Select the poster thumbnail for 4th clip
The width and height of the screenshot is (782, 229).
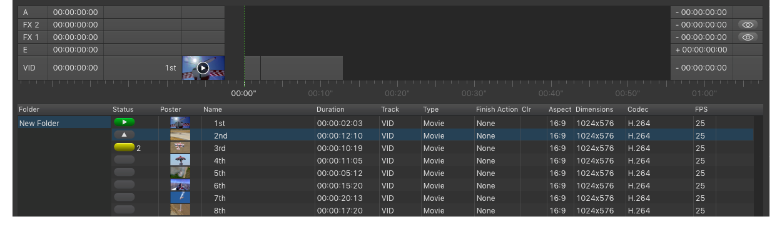(x=180, y=160)
